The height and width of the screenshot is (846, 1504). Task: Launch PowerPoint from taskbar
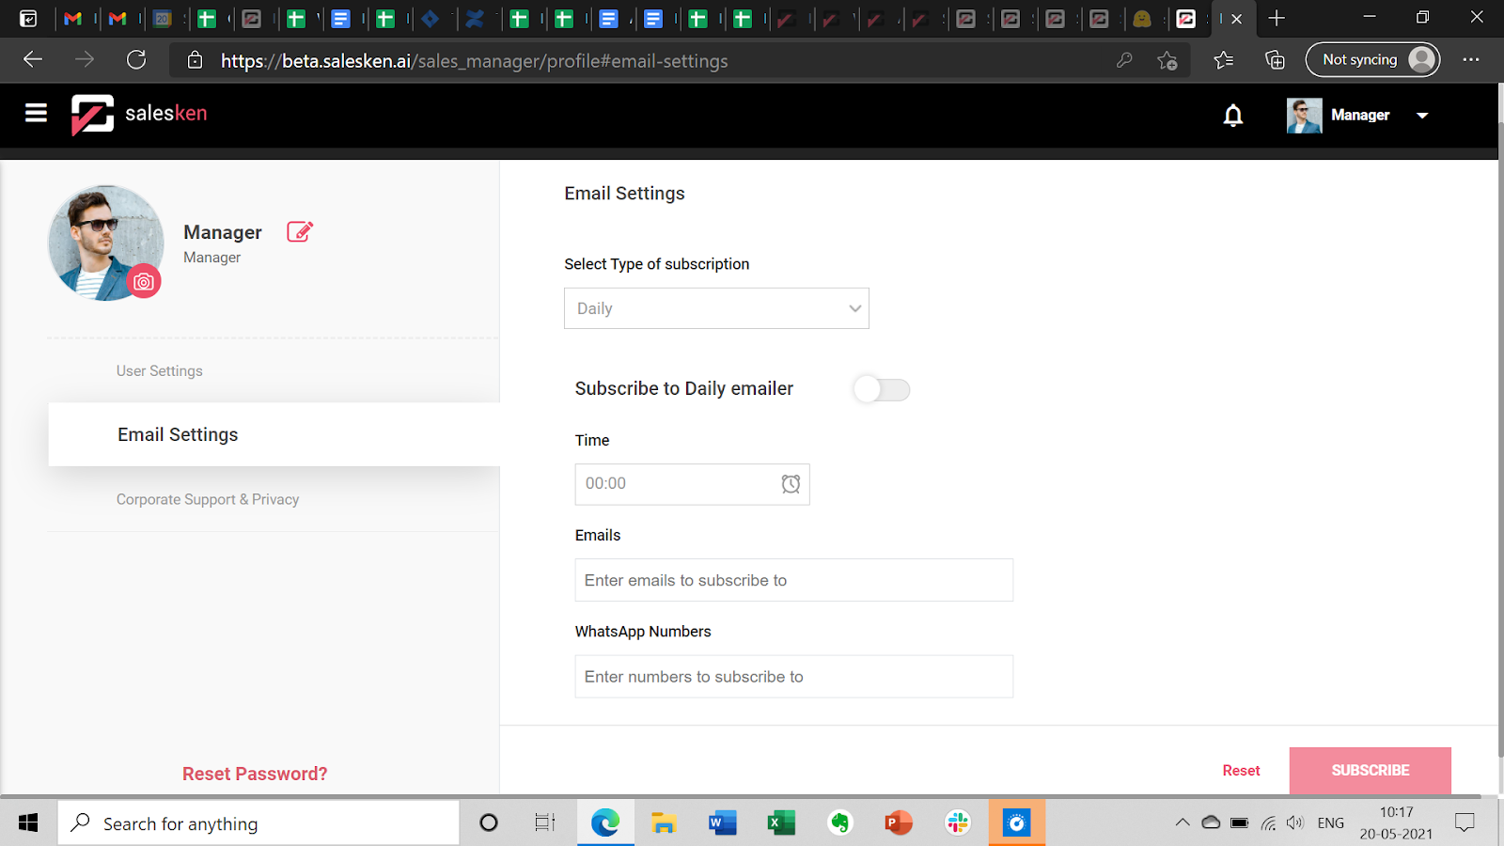tap(899, 823)
